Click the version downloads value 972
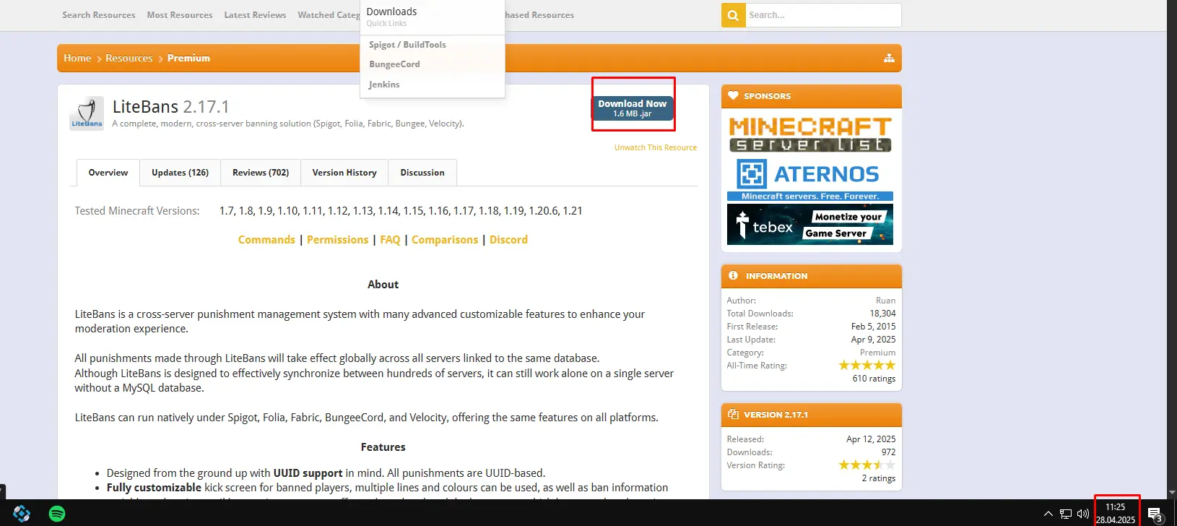The height and width of the screenshot is (526, 1177). [888, 452]
